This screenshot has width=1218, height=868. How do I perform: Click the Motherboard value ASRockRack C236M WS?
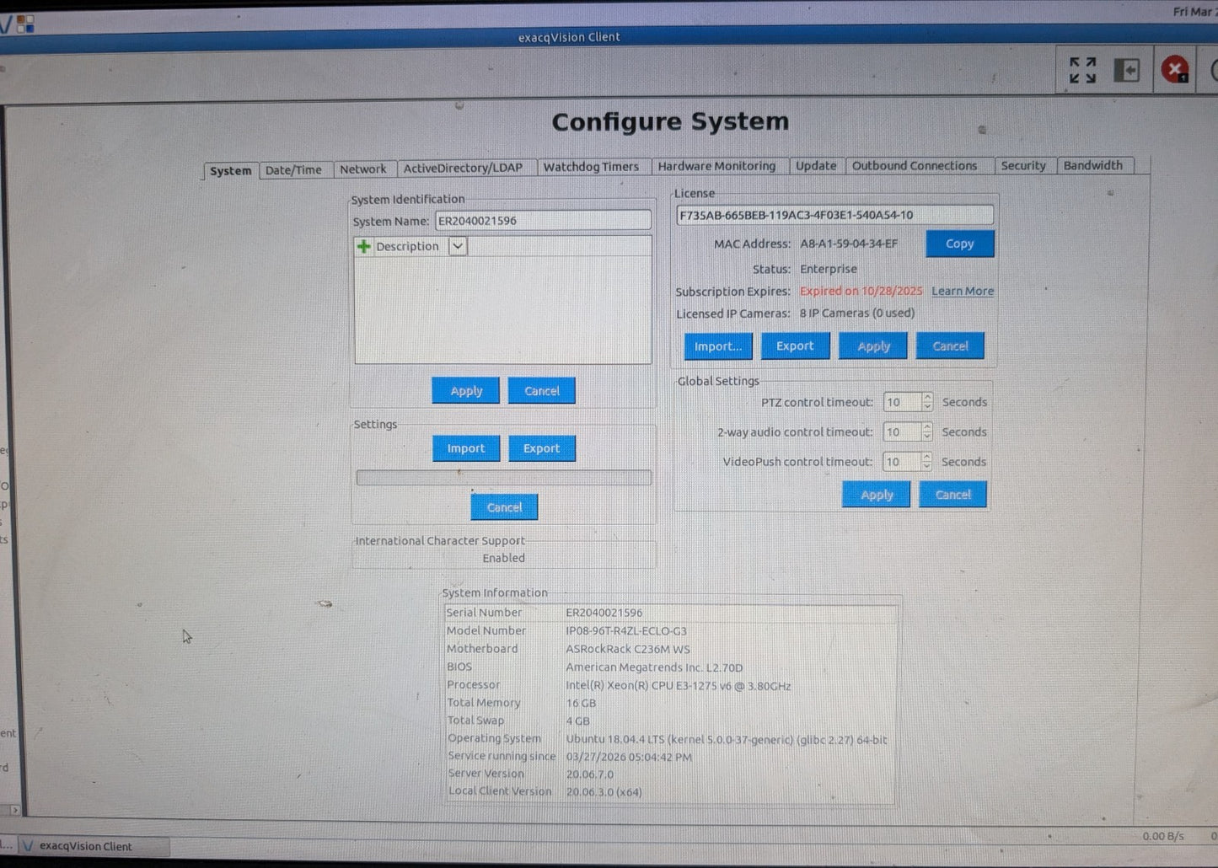coord(628,649)
